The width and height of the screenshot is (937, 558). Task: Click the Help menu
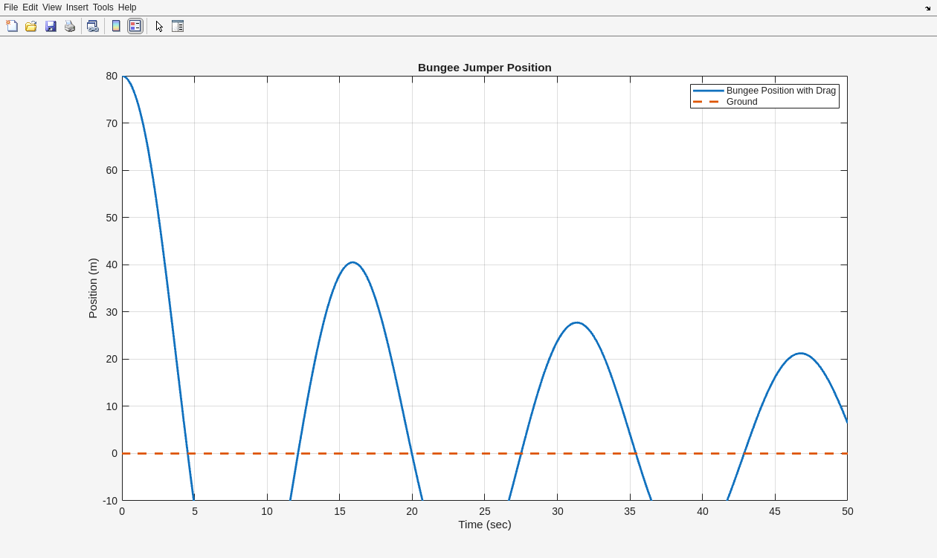(x=127, y=7)
